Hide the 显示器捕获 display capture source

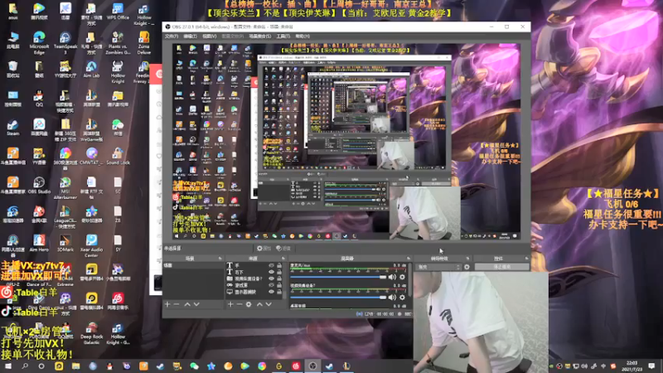(x=271, y=292)
